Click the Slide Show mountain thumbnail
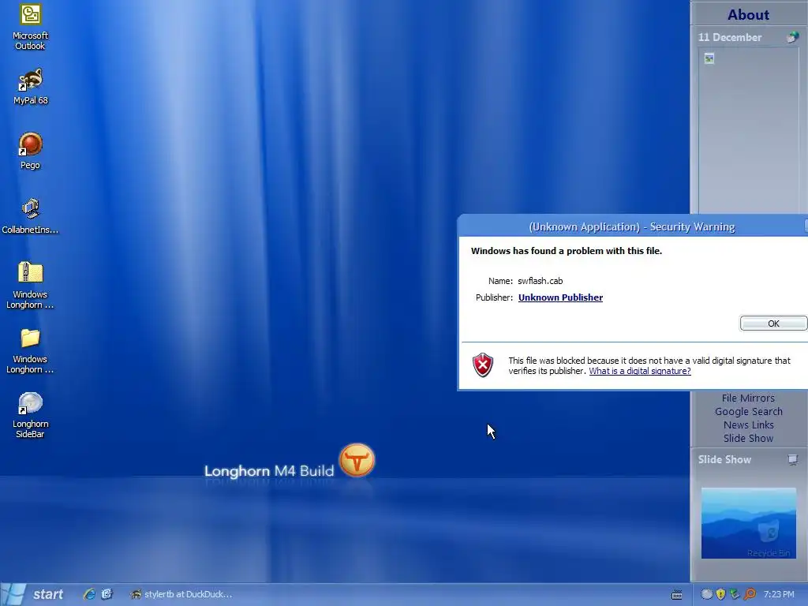The height and width of the screenshot is (606, 808). pyautogui.click(x=748, y=523)
